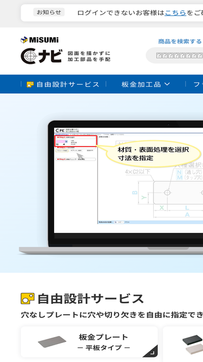
Task: Click the yellow 自由設計サービス menu icon
Action: click(30, 84)
